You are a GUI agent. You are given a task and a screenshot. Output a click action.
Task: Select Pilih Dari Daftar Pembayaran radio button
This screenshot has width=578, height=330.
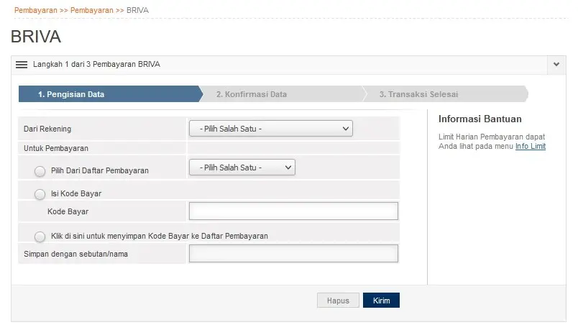coord(40,171)
